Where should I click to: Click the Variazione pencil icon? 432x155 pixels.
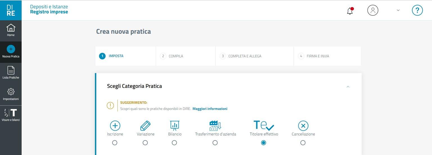click(145, 126)
